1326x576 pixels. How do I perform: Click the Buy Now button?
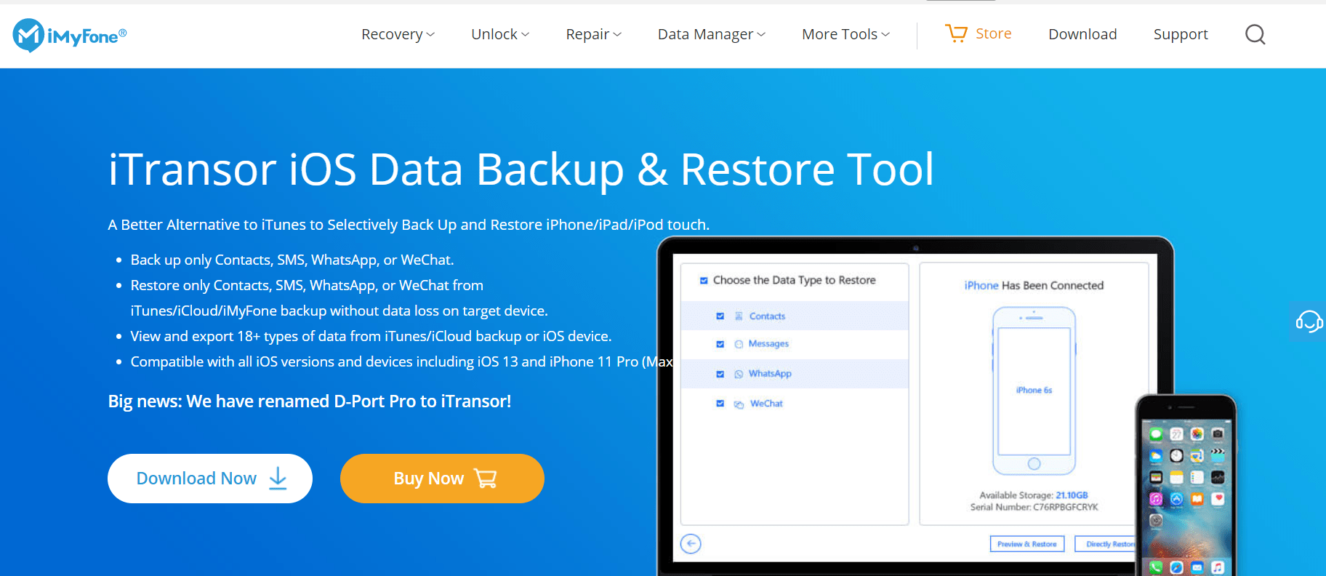442,479
